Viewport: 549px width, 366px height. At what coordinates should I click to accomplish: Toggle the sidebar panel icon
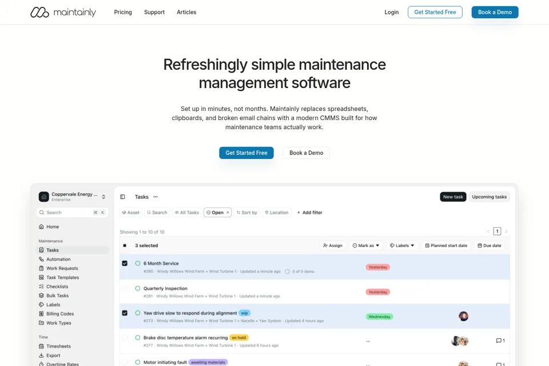click(122, 197)
